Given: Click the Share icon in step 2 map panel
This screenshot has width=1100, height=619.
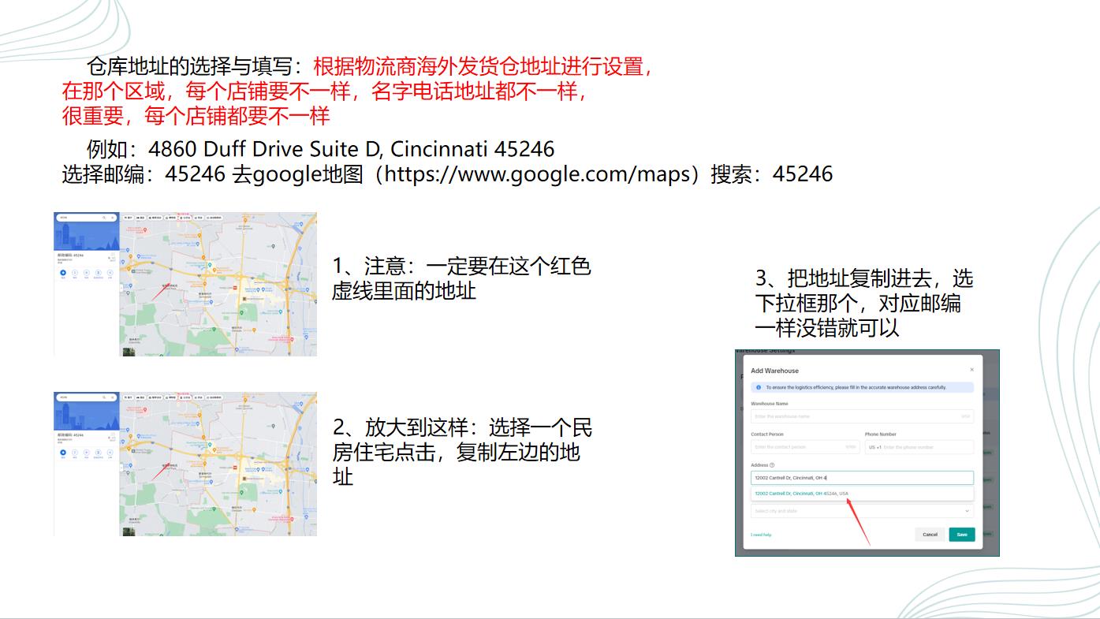Looking at the screenshot, I should tap(110, 453).
